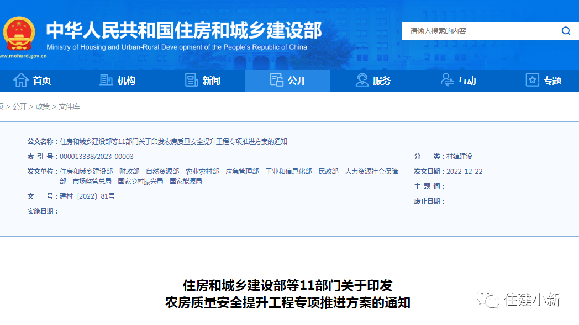This screenshot has height=325, width=579.
Task: Click the figure icon beside 互动
Action: pos(448,80)
